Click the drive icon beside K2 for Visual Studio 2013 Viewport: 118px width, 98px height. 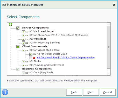pos(34,54)
